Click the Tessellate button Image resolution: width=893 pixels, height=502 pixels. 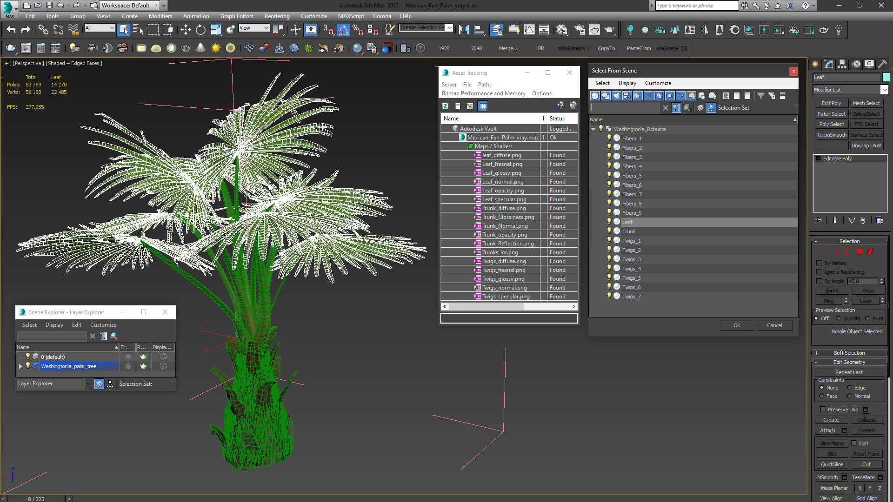tap(863, 477)
